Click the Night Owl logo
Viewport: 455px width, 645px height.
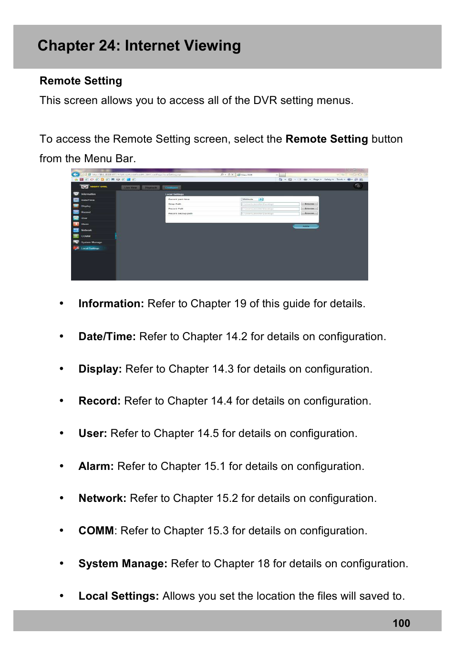(93, 187)
